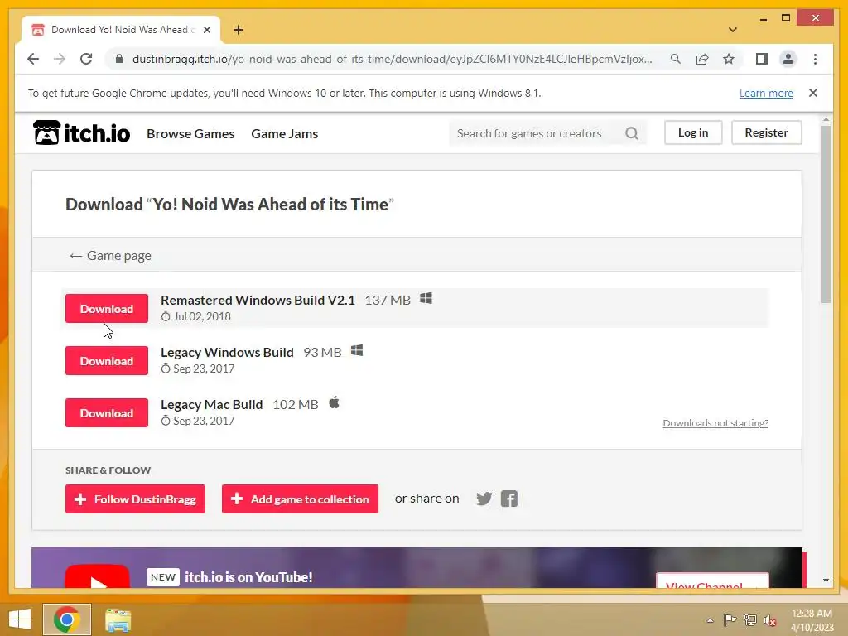Click the Log in button
This screenshot has height=636, width=848.
[x=693, y=132]
